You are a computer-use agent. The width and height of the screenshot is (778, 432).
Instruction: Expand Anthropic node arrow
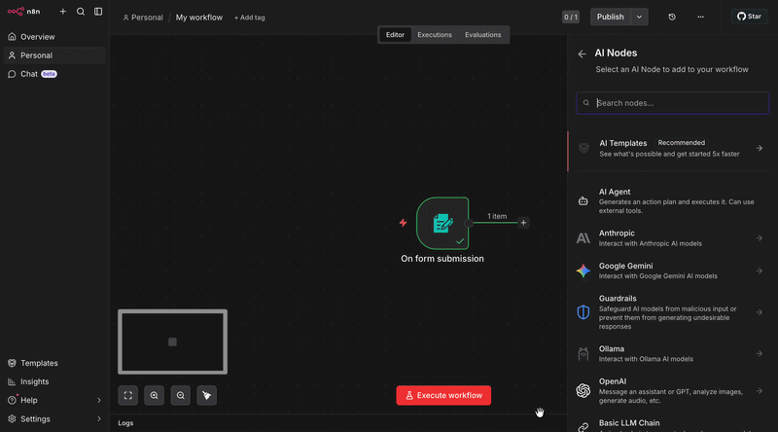point(760,238)
